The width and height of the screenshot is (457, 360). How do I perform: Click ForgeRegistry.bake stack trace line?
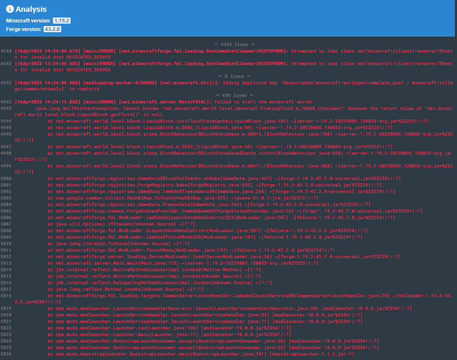(214, 185)
